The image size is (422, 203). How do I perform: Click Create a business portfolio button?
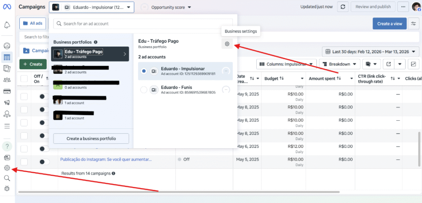point(91,138)
